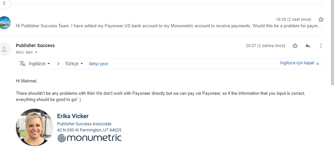
Task: Star the Publisher Success message
Action: pos(295,45)
